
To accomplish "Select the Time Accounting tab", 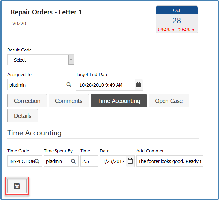I will coord(119,101).
